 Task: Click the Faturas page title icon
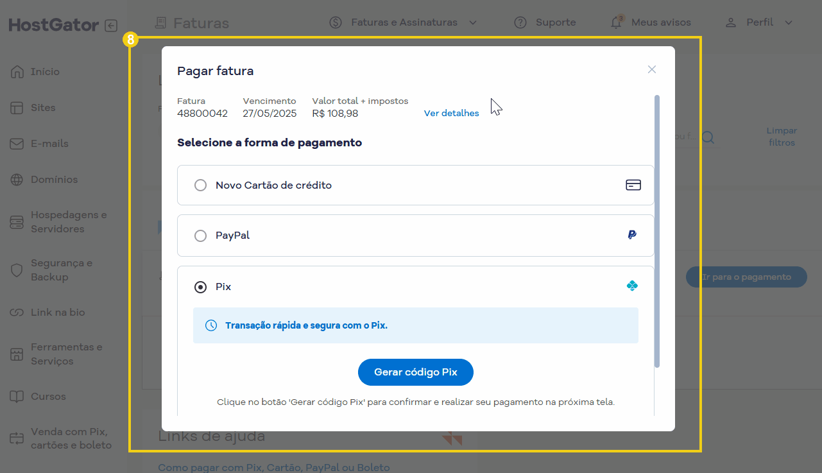[x=160, y=24]
